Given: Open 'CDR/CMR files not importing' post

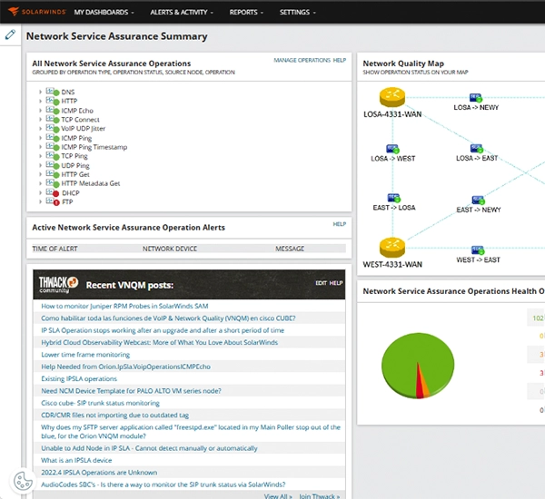Looking at the screenshot, I should point(114,415).
